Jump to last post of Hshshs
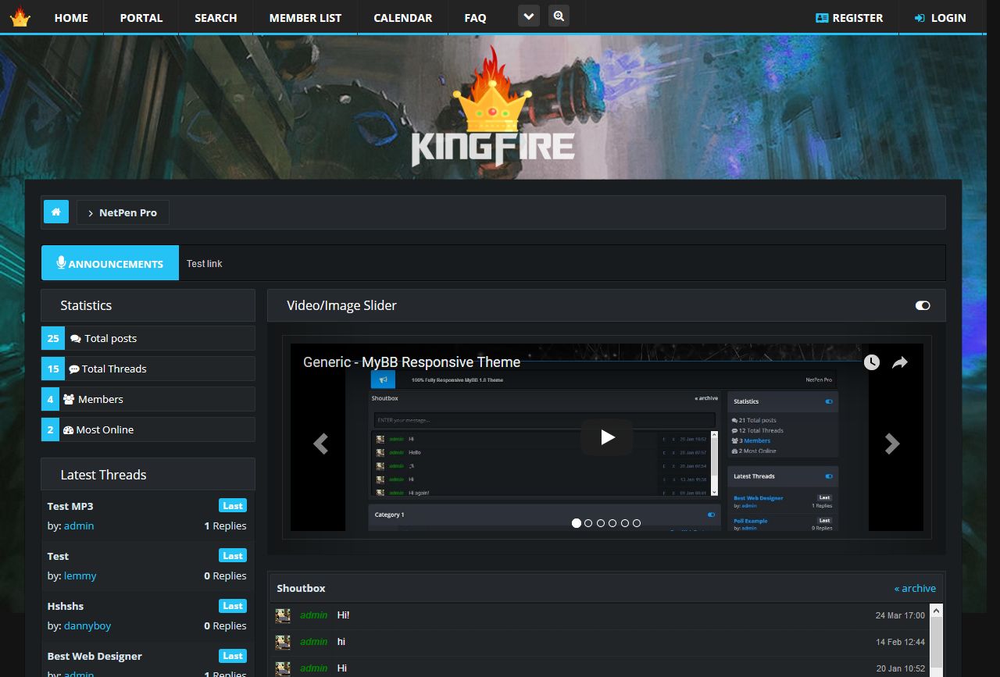Image resolution: width=1000 pixels, height=677 pixels. coord(233,605)
